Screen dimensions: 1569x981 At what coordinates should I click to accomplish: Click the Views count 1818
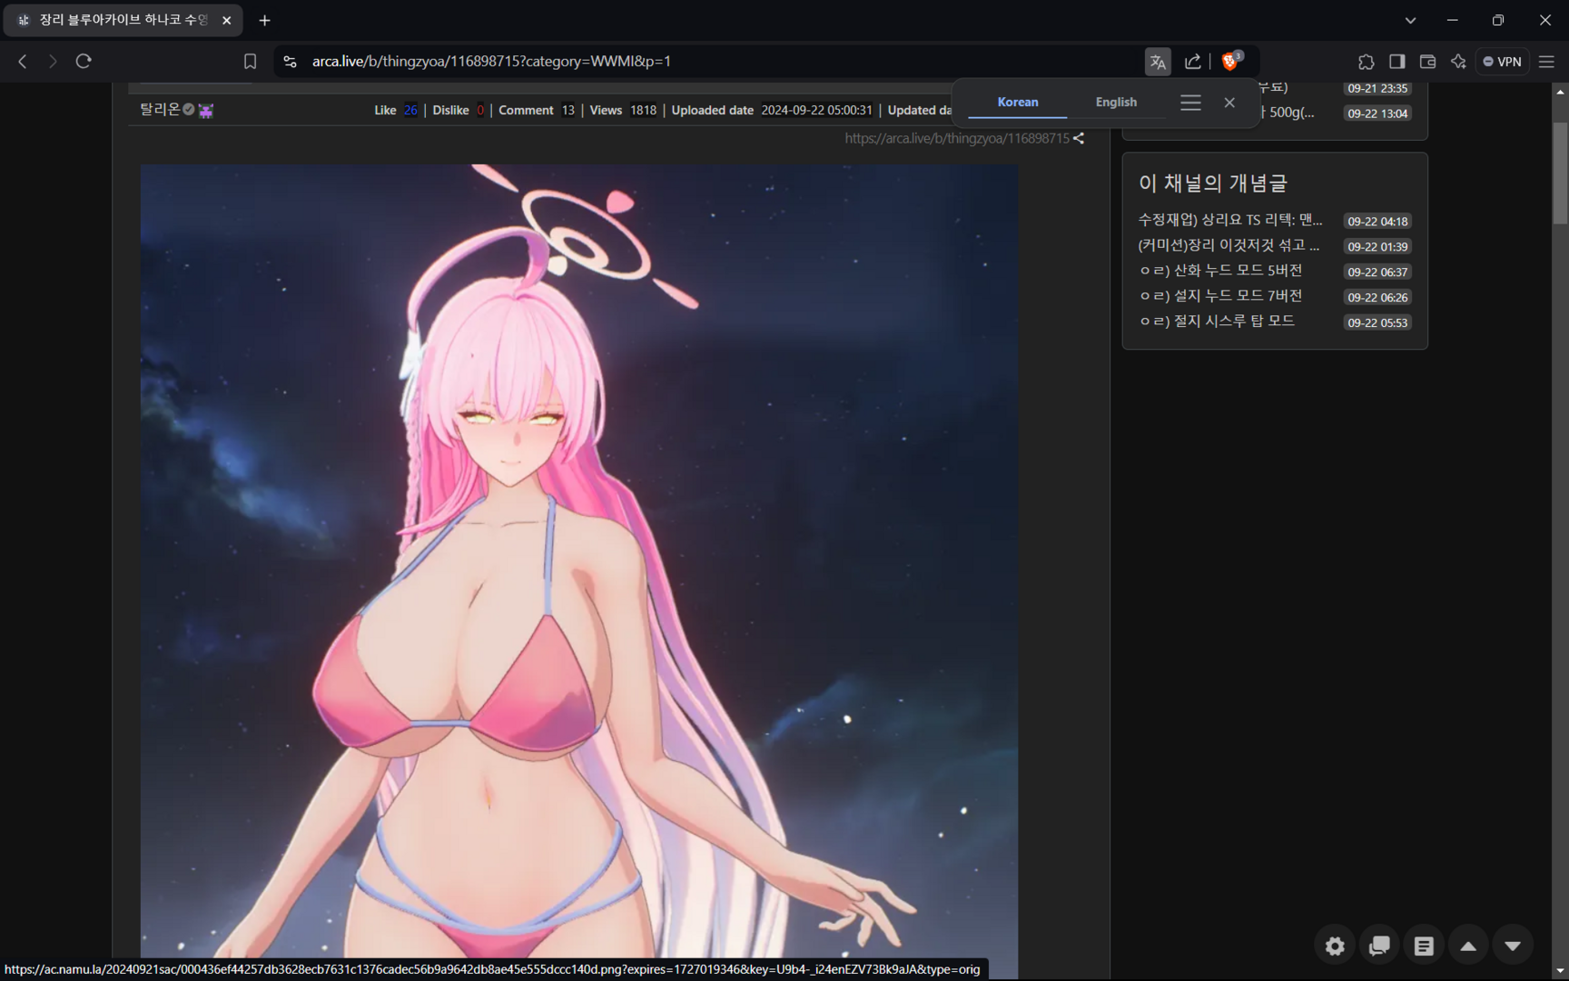[x=643, y=110]
